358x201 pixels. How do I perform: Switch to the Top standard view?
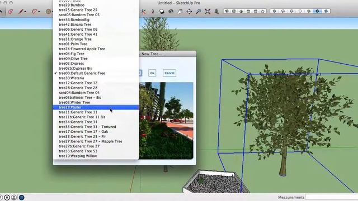[234, 11]
